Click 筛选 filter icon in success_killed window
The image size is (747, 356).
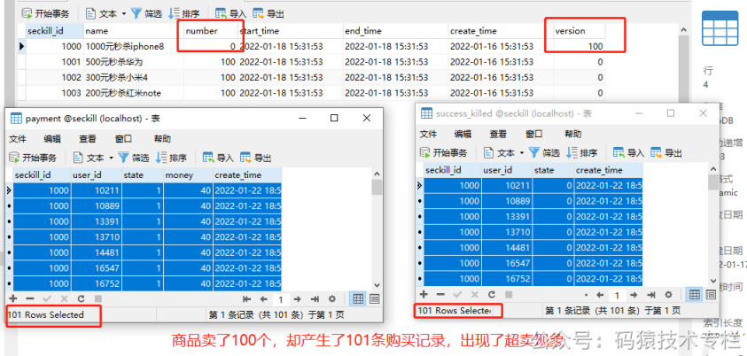(x=545, y=153)
